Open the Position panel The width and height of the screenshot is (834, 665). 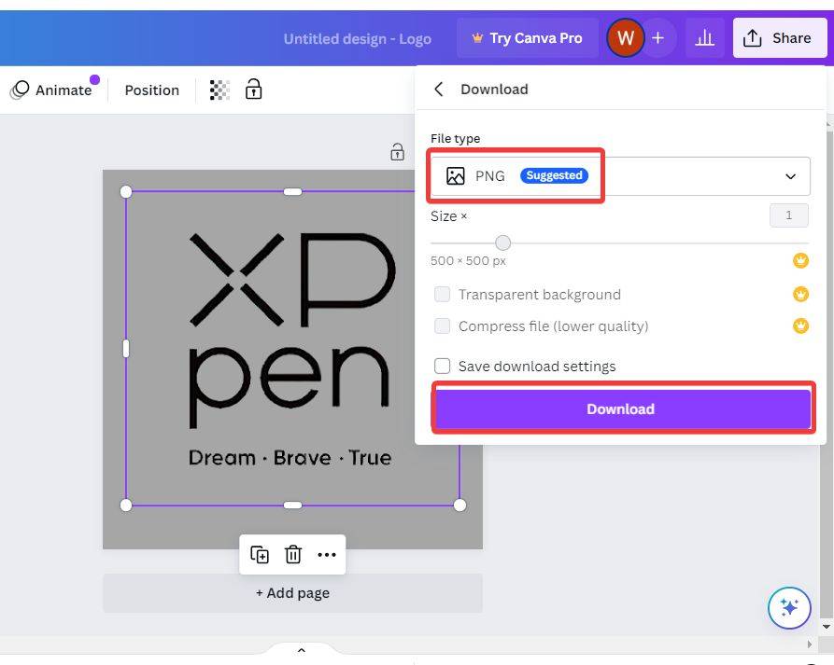coord(151,90)
